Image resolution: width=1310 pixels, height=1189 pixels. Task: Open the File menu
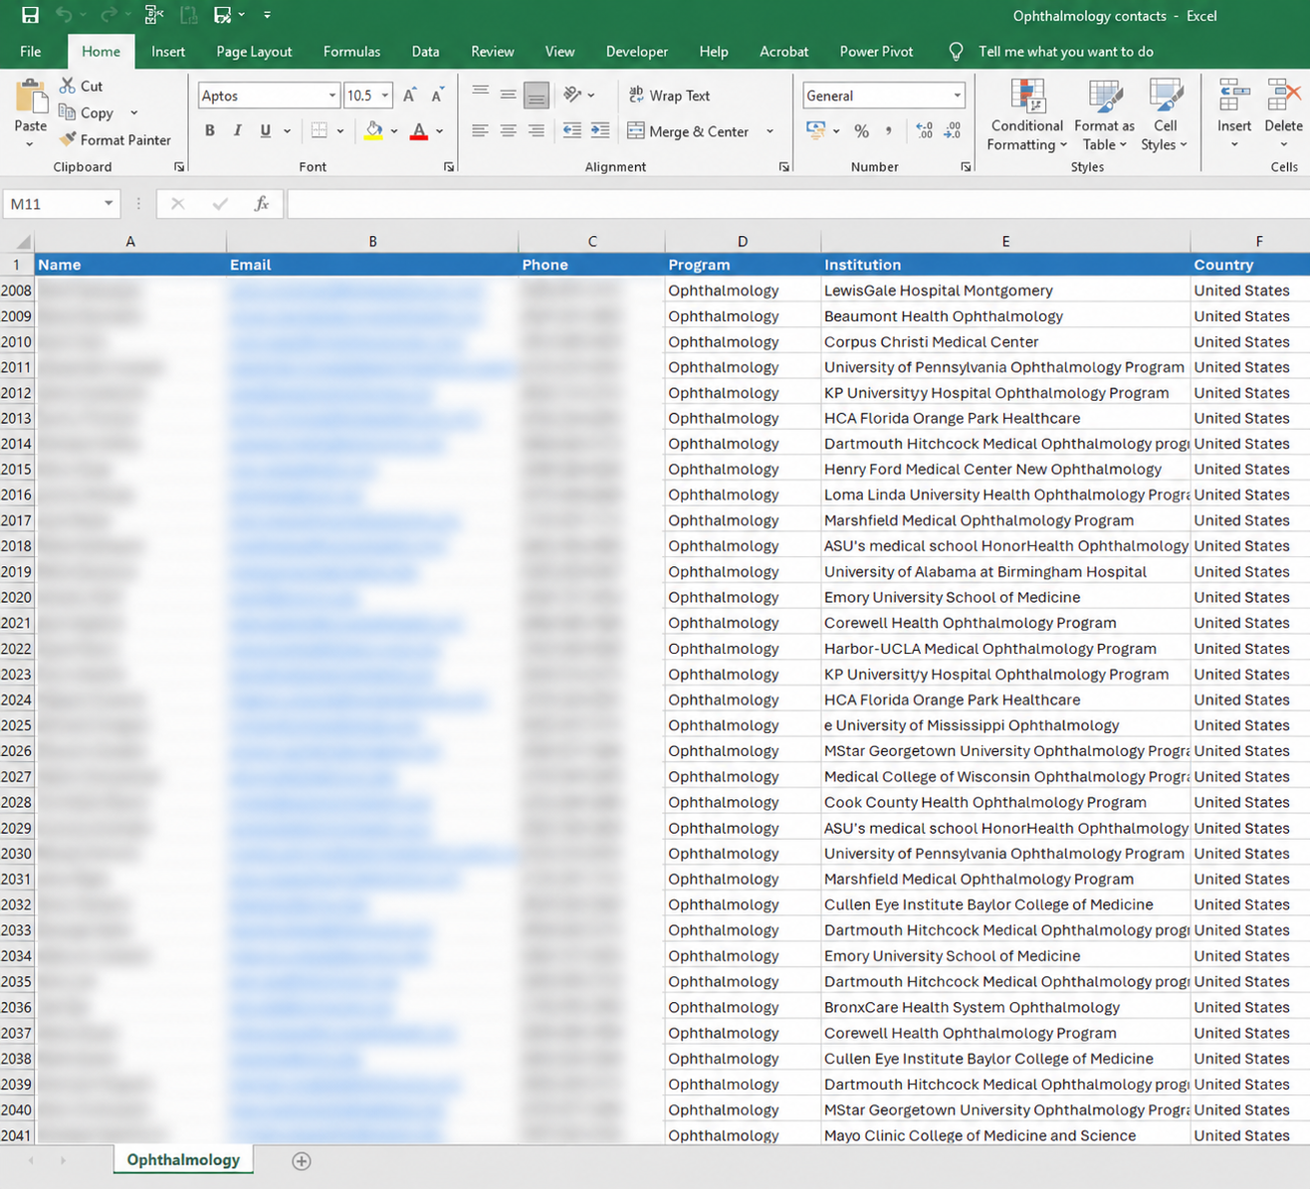click(x=31, y=52)
